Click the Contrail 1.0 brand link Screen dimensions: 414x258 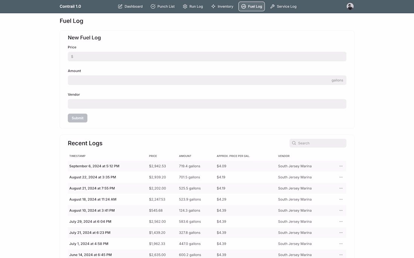click(x=70, y=6)
